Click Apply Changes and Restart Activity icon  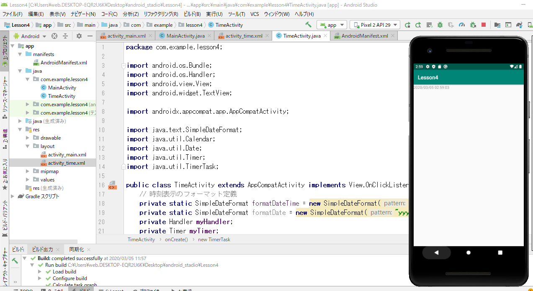pyautogui.click(x=418, y=25)
